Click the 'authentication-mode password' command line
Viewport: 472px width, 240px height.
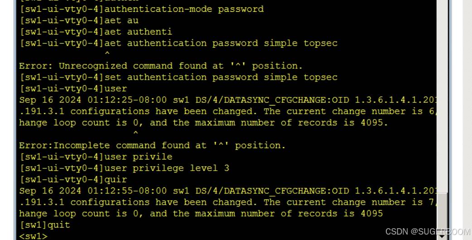pyautogui.click(x=142, y=9)
